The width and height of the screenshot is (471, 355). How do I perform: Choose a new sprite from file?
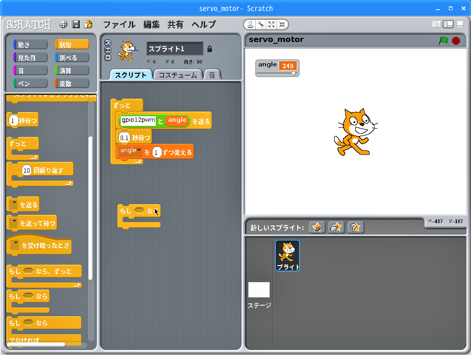tap(336, 227)
